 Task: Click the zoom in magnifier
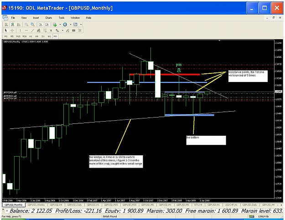[x=26, y=24]
